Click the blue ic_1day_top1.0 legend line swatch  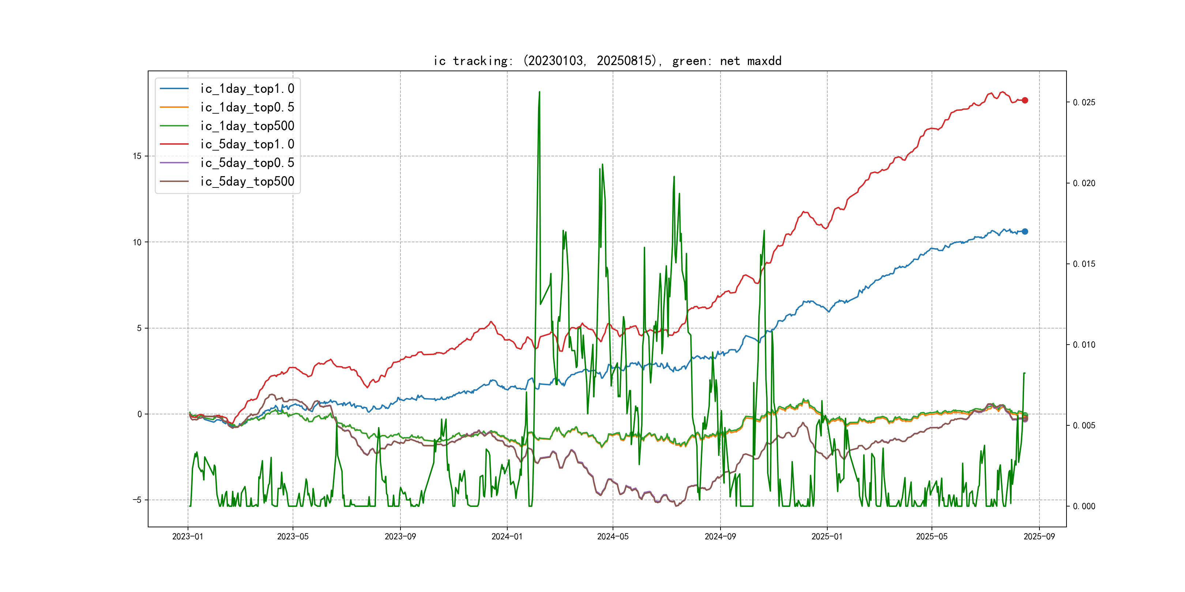tap(174, 89)
